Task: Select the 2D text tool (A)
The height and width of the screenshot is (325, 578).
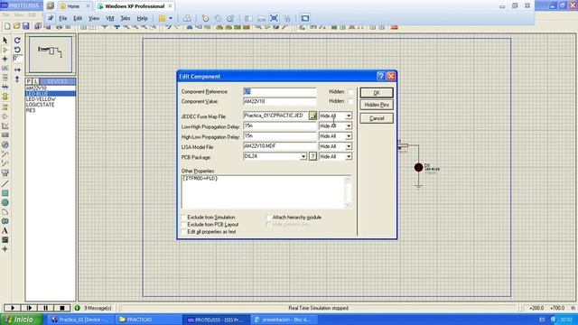Action: 5,231
